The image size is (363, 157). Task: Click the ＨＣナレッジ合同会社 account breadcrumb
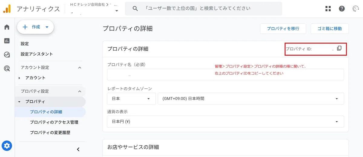pos(87,4)
